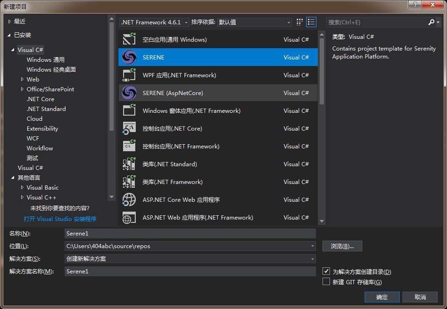This screenshot has width=447, height=309.
Task: Open the search options dropdown arrow
Action: (438, 22)
